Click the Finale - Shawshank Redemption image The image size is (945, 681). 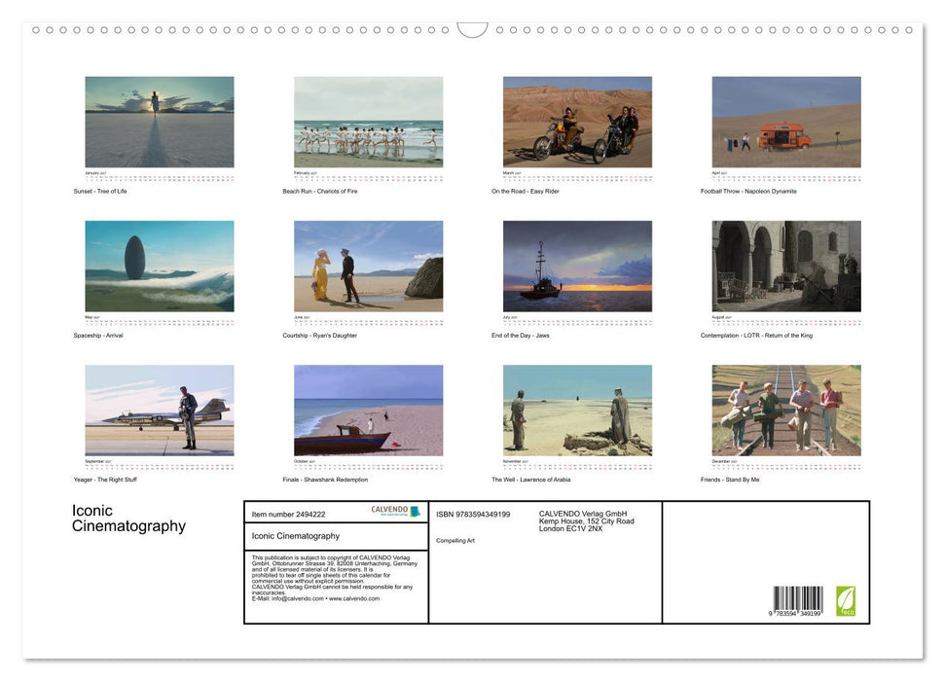click(368, 411)
